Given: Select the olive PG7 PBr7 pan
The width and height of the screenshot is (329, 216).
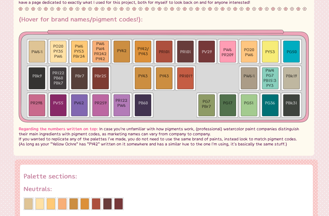Looking at the screenshot, I should pyautogui.click(x=207, y=105).
